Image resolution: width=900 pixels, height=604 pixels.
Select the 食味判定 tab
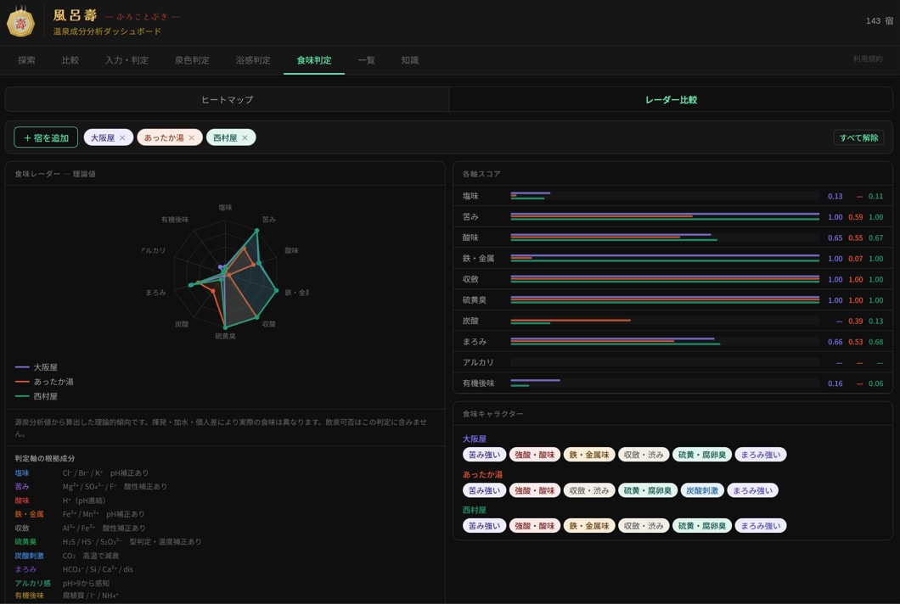(314, 60)
